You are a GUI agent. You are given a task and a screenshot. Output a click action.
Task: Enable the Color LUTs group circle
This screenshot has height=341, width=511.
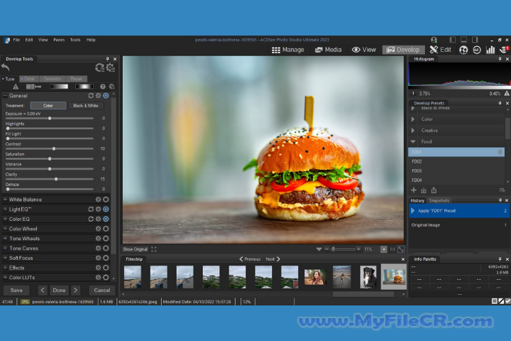coord(106,277)
